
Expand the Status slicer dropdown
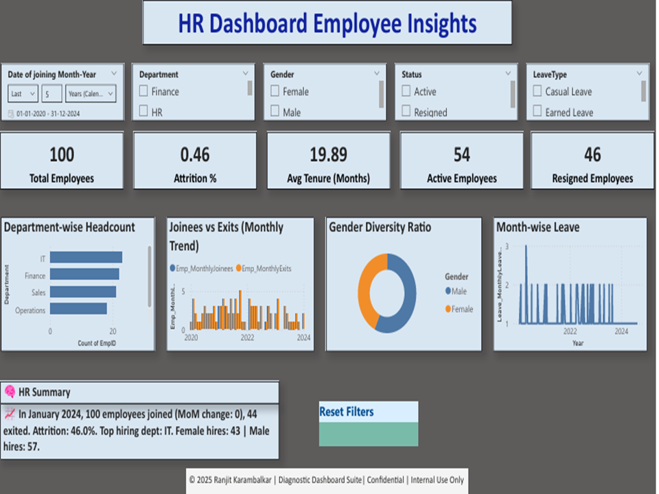click(x=508, y=73)
